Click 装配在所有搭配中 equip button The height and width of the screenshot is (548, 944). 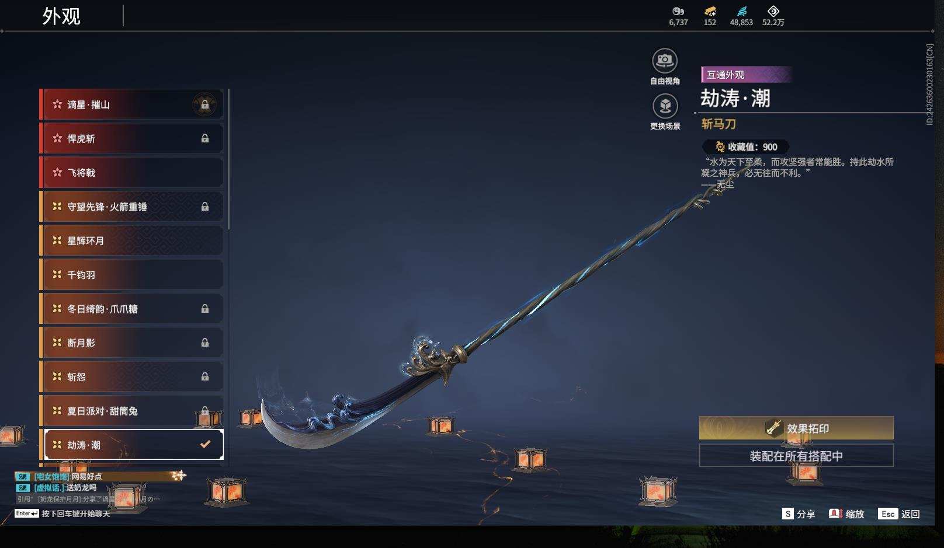coord(796,456)
